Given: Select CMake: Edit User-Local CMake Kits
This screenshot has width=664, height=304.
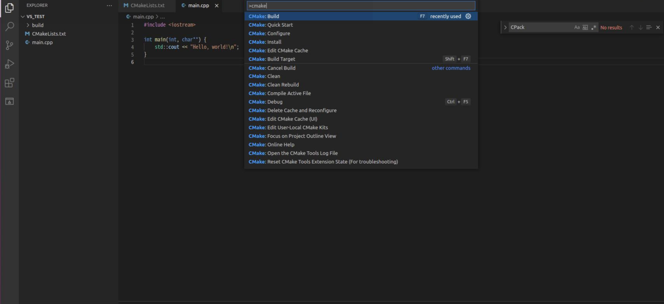Looking at the screenshot, I should (361, 128).
